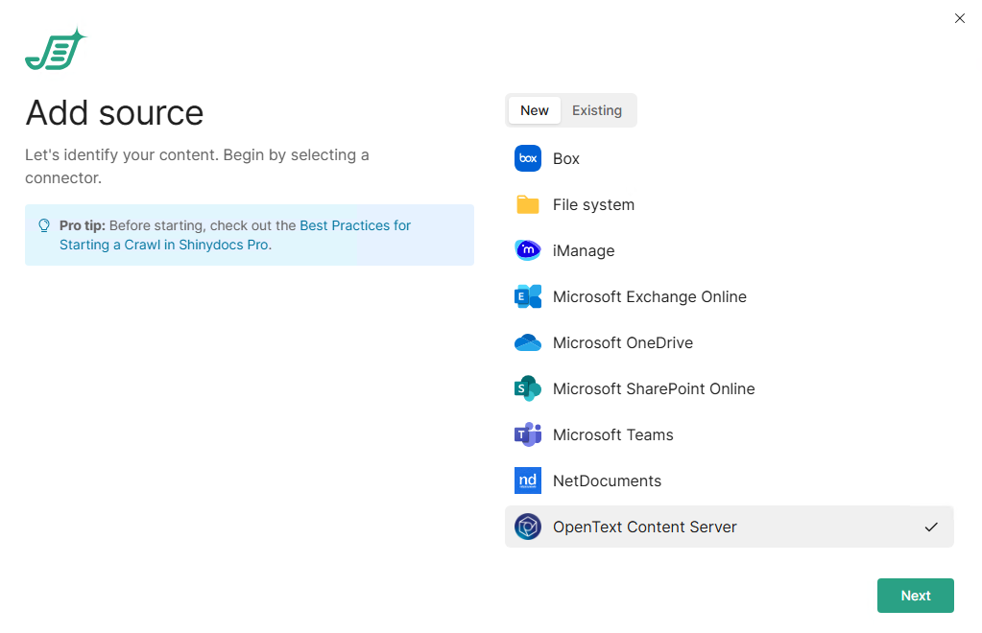Click the Shinydocs logo
This screenshot has width=982, height=633.
pyautogui.click(x=56, y=50)
